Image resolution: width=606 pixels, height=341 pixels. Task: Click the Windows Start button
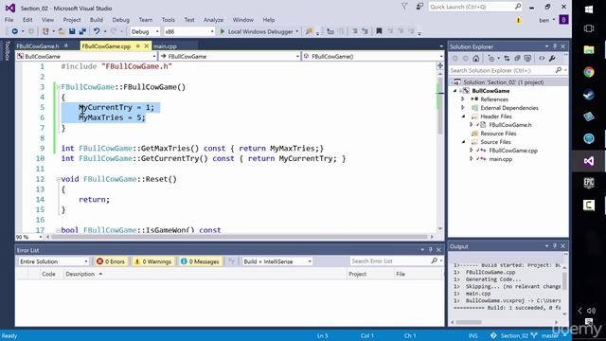pos(589,9)
